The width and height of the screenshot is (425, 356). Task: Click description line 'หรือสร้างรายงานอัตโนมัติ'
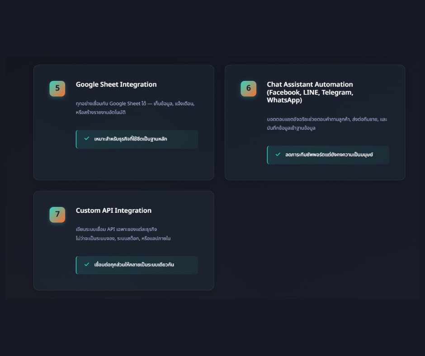pyautogui.click(x=100, y=112)
